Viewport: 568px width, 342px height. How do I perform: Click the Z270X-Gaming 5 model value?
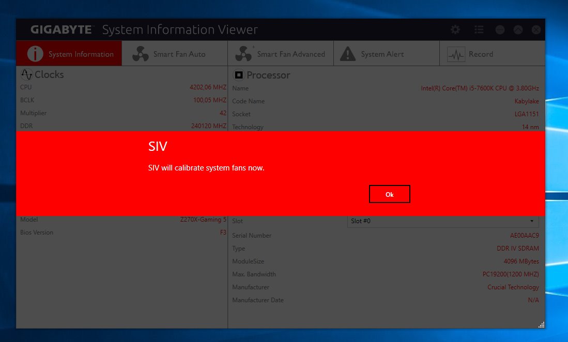pos(203,220)
